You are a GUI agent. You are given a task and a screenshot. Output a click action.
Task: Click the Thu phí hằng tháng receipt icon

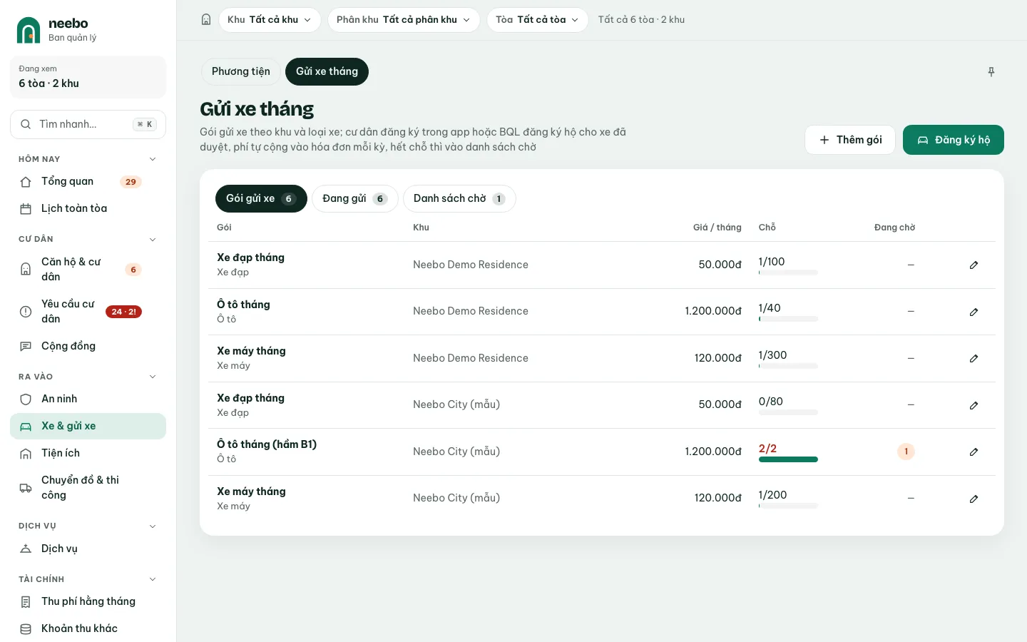click(26, 602)
